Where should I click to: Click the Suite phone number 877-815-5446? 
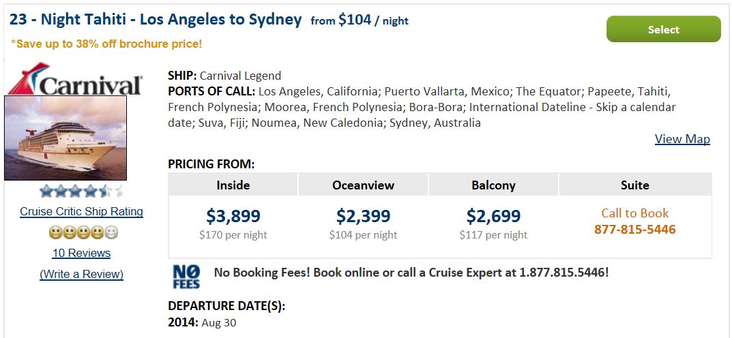coord(635,230)
